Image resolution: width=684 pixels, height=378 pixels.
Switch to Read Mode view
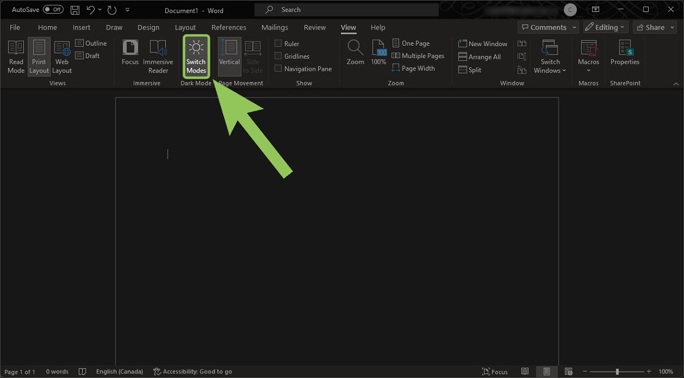[16, 56]
